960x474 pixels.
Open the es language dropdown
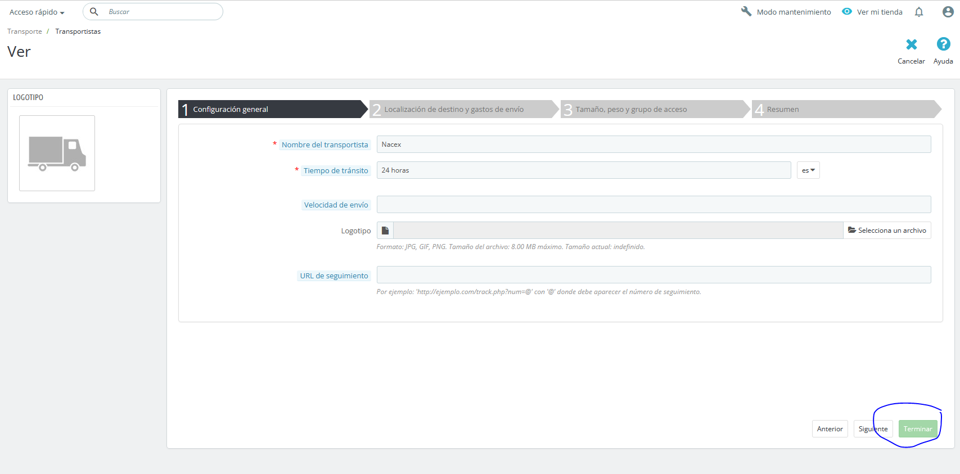(x=808, y=170)
